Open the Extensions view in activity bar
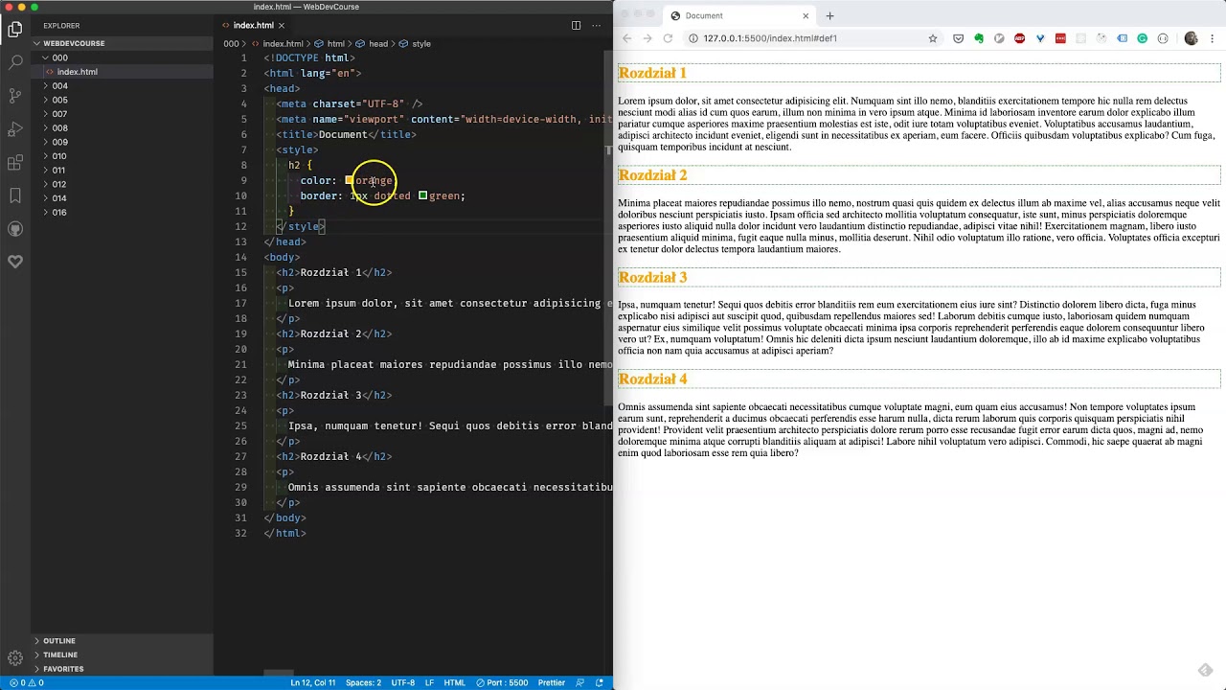 [x=15, y=162]
